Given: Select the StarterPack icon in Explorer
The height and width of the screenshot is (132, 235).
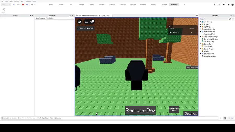Looking at the screenshot, I should tap(202, 46).
